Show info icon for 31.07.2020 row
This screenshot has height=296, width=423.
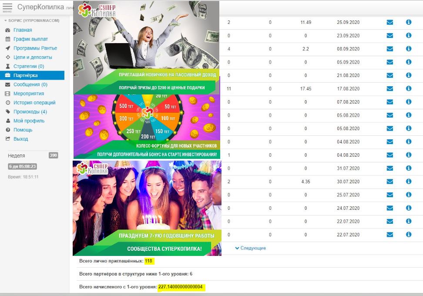pyautogui.click(x=408, y=168)
